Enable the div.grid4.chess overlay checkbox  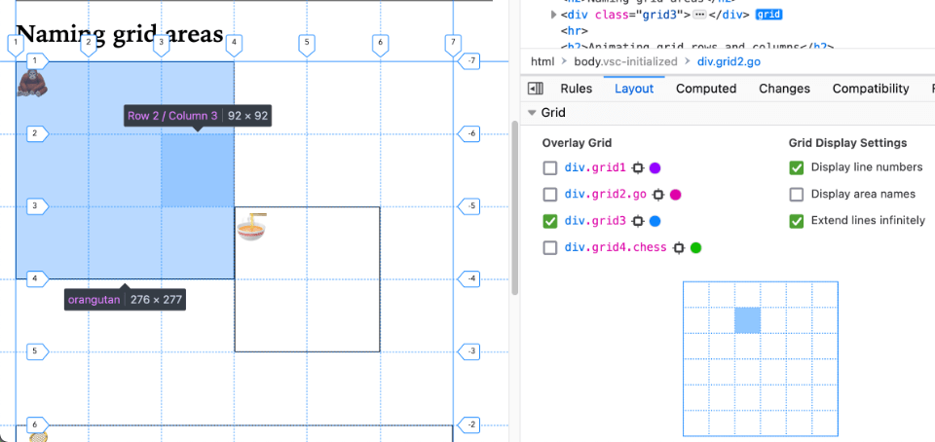pos(549,248)
